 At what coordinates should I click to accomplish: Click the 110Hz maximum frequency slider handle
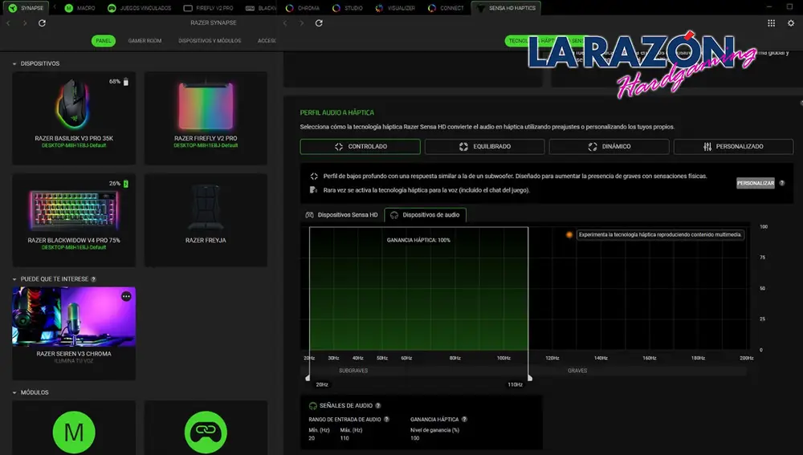point(529,378)
